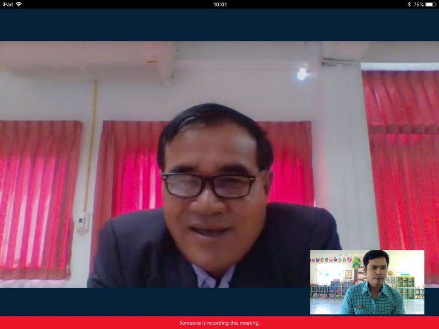Tap the 75% battery percentage text

418,4
